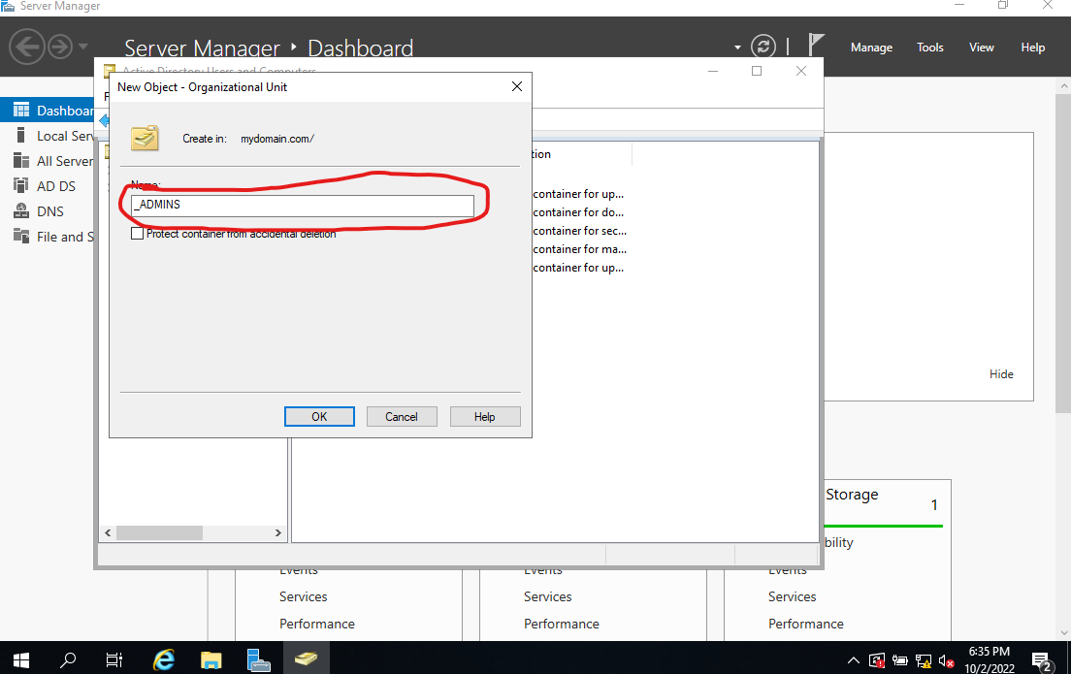Click OK in New Object dialog
Image resolution: width=1071 pixels, height=674 pixels.
(x=319, y=417)
